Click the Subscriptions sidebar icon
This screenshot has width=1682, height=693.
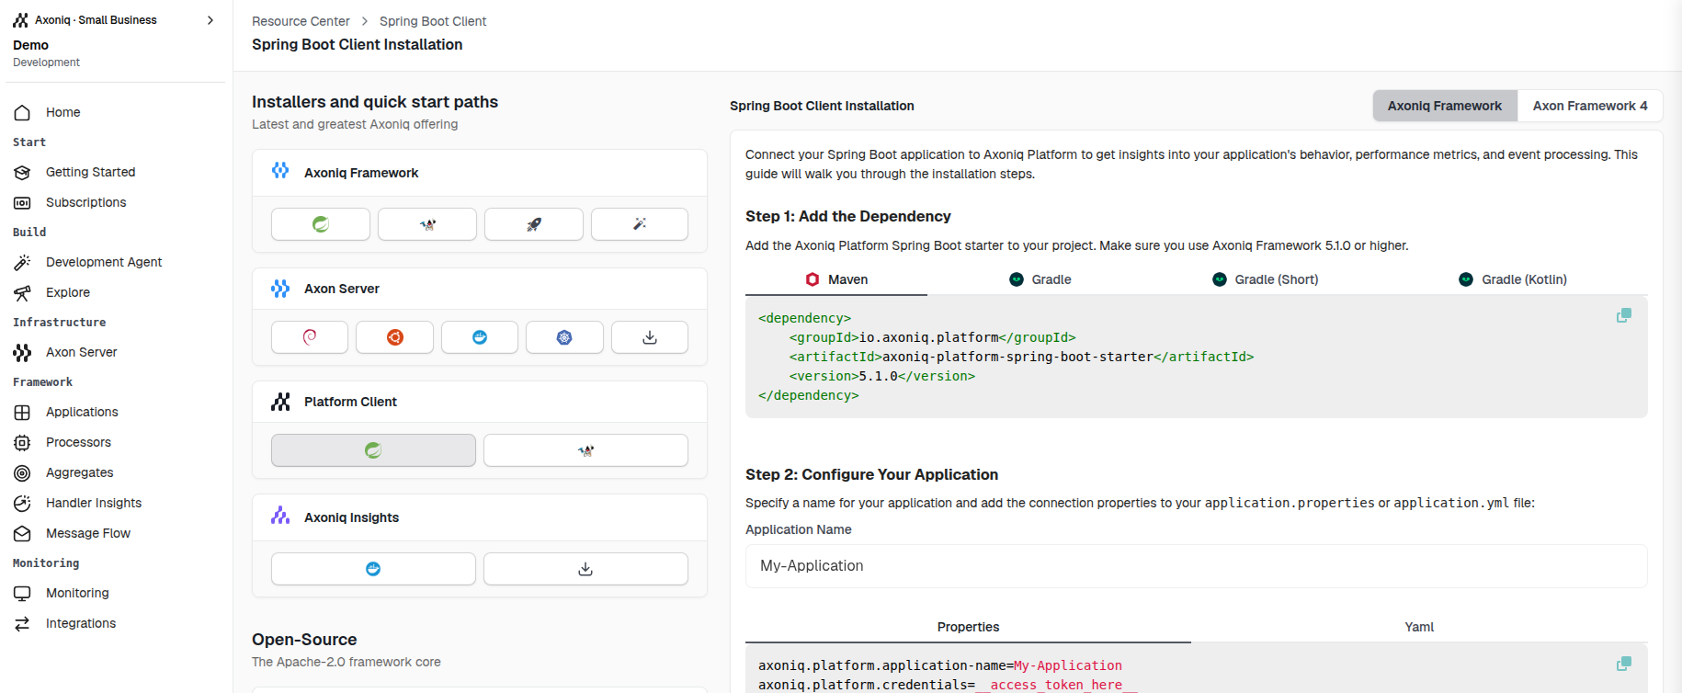(22, 202)
